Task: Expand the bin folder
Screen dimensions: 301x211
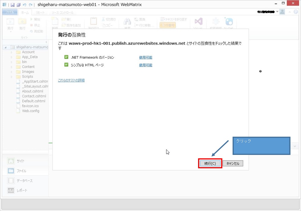Action: tap(11, 62)
